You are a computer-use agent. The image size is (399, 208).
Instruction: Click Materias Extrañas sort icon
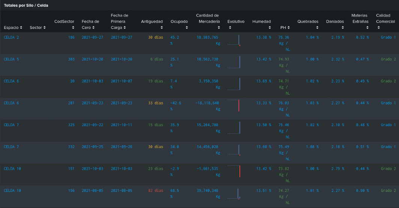point(368,28)
